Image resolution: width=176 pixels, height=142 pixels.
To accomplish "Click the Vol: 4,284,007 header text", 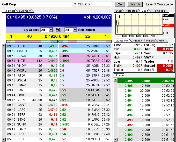I will pos(97,17).
